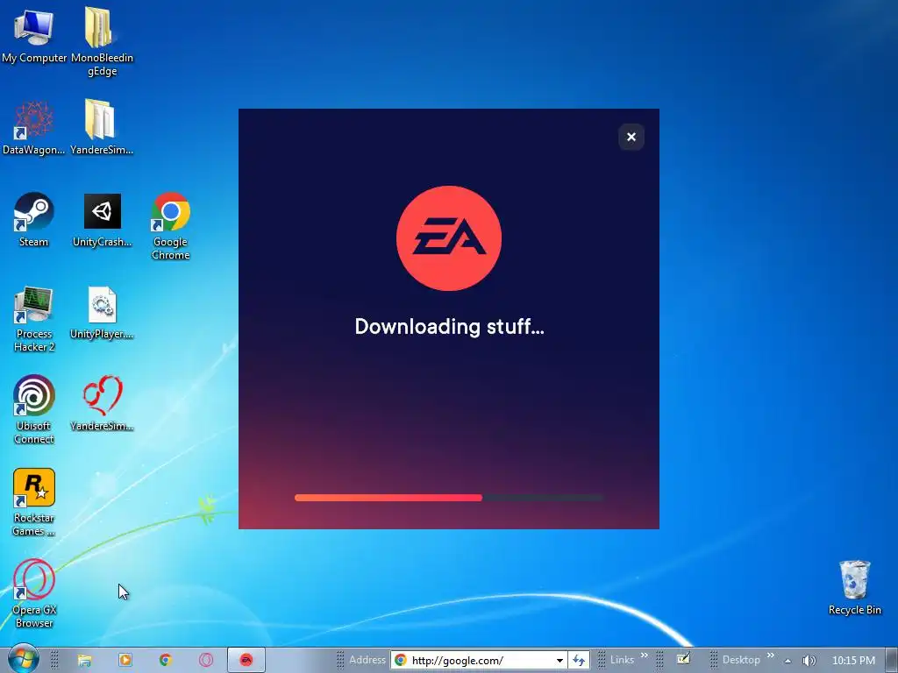Click the EA logo in installer
898x673 pixels.
pos(449,238)
